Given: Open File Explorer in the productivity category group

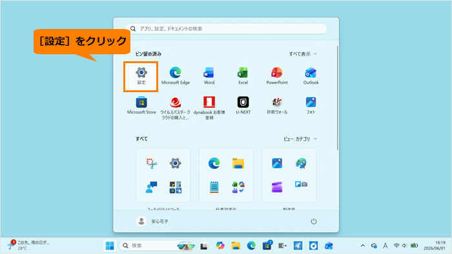Looking at the screenshot, I should click(238, 163).
